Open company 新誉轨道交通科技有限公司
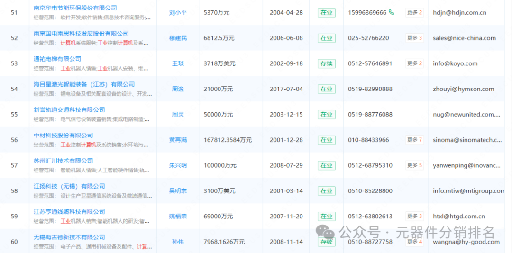Screen dimensions: 512x253 [69, 110]
